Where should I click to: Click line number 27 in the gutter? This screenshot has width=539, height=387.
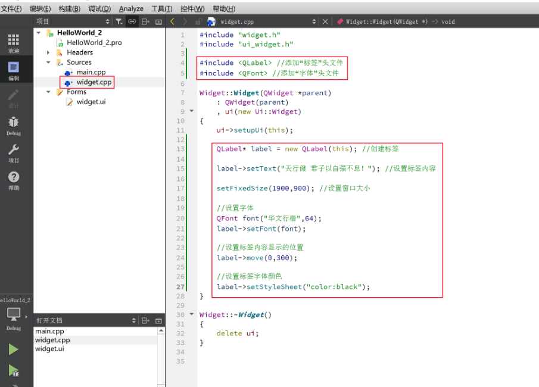[180, 286]
